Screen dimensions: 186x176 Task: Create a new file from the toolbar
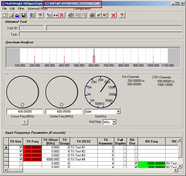tap(5, 15)
